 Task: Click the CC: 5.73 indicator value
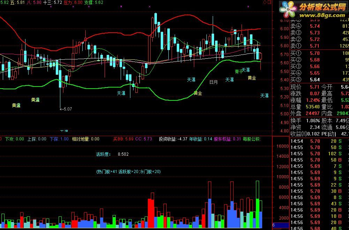[144, 139]
